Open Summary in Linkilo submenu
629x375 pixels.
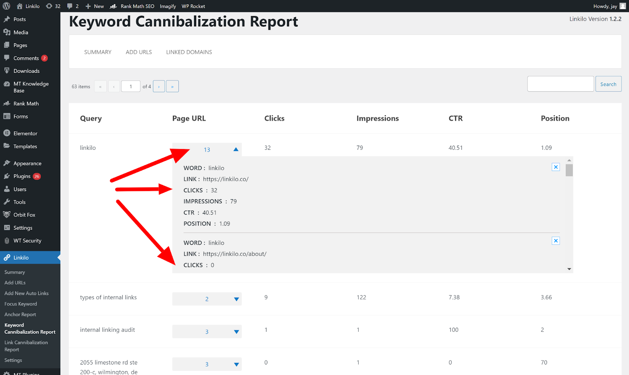(15, 272)
